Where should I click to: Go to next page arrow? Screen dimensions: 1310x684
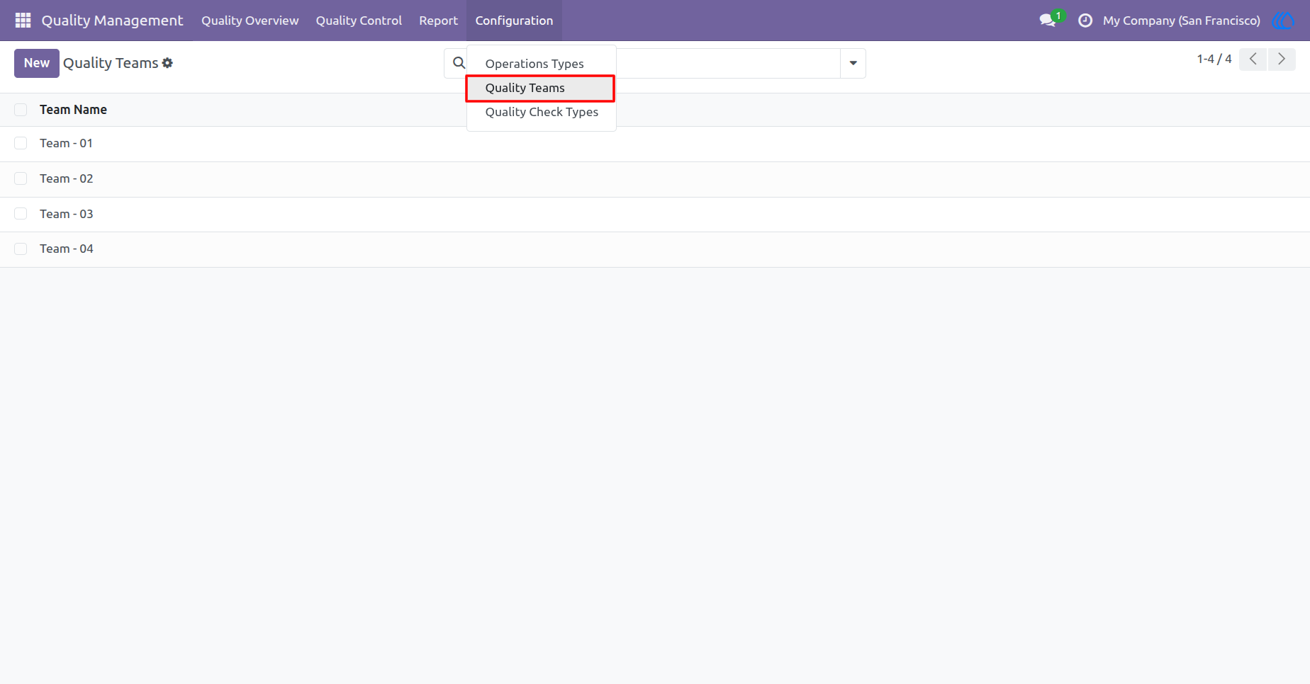1282,59
